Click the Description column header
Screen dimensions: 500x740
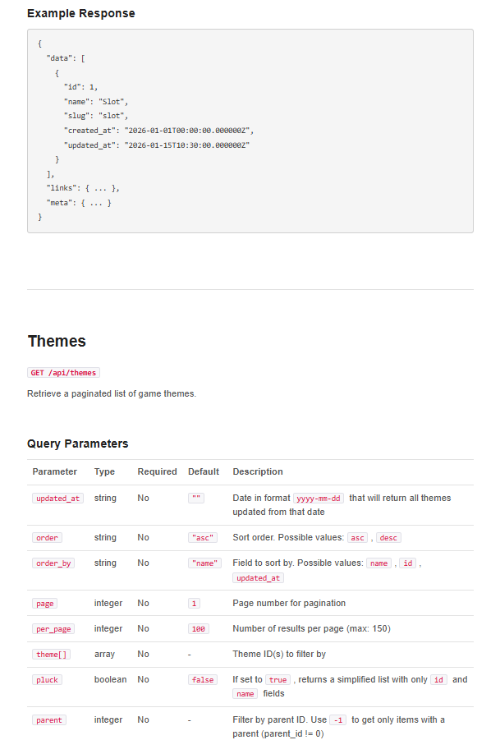coord(258,471)
